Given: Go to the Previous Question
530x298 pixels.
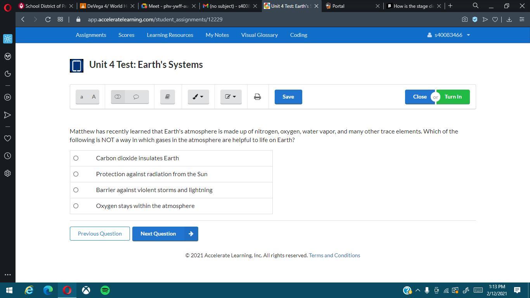Looking at the screenshot, I should [x=100, y=234].
